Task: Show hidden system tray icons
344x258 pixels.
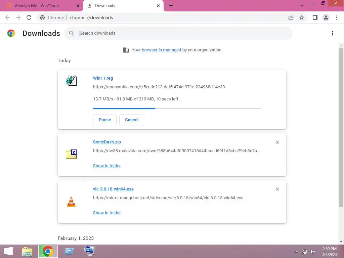Action: click(x=296, y=252)
